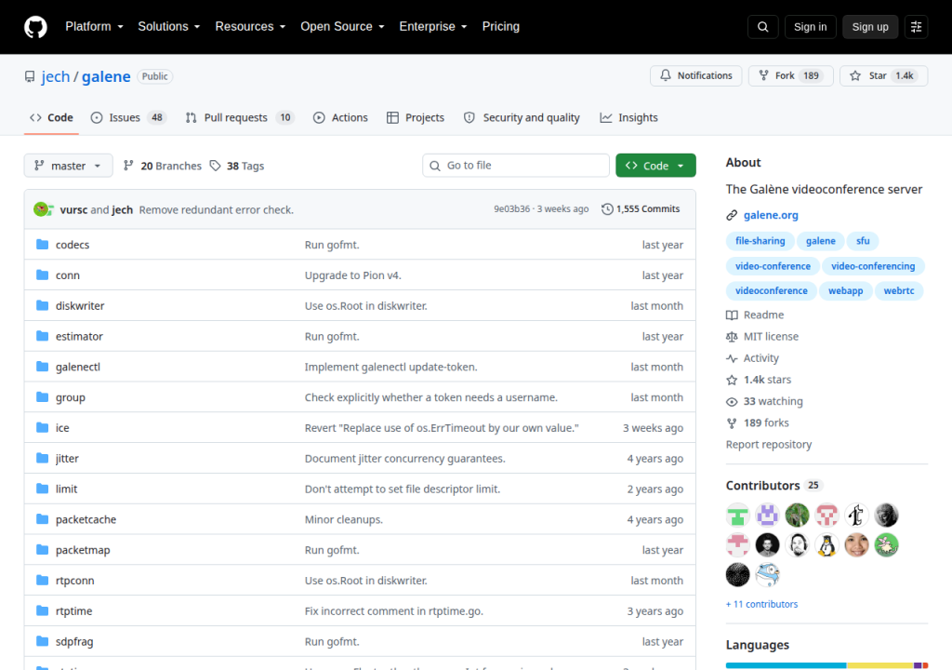
Task: Click the file-sharing topic tag
Action: pyautogui.click(x=760, y=241)
